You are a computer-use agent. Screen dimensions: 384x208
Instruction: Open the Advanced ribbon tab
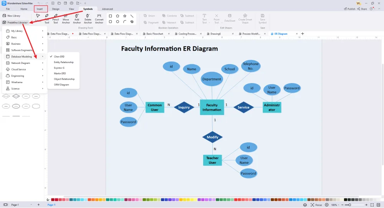click(x=107, y=9)
